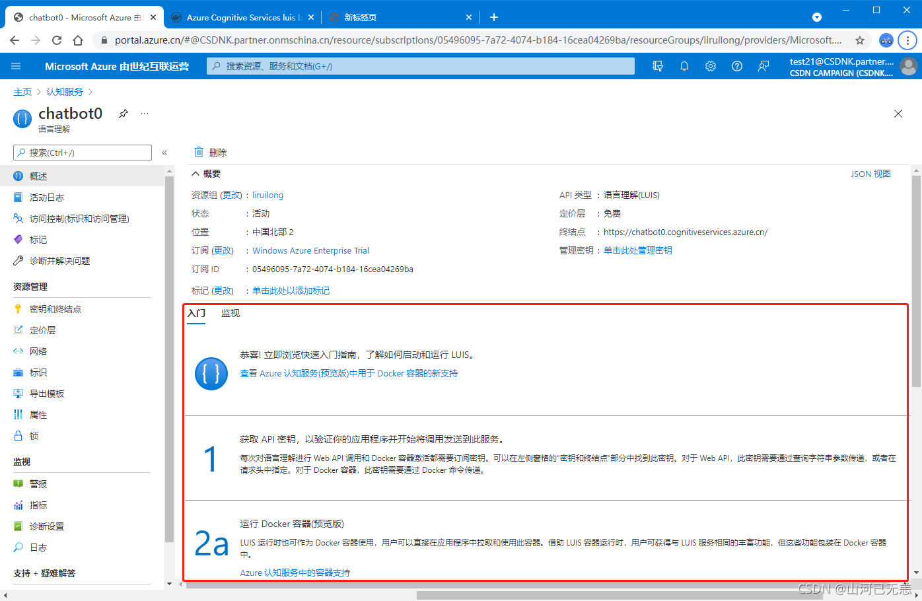Open more options ellipsis next to chatbot0

[x=145, y=114]
